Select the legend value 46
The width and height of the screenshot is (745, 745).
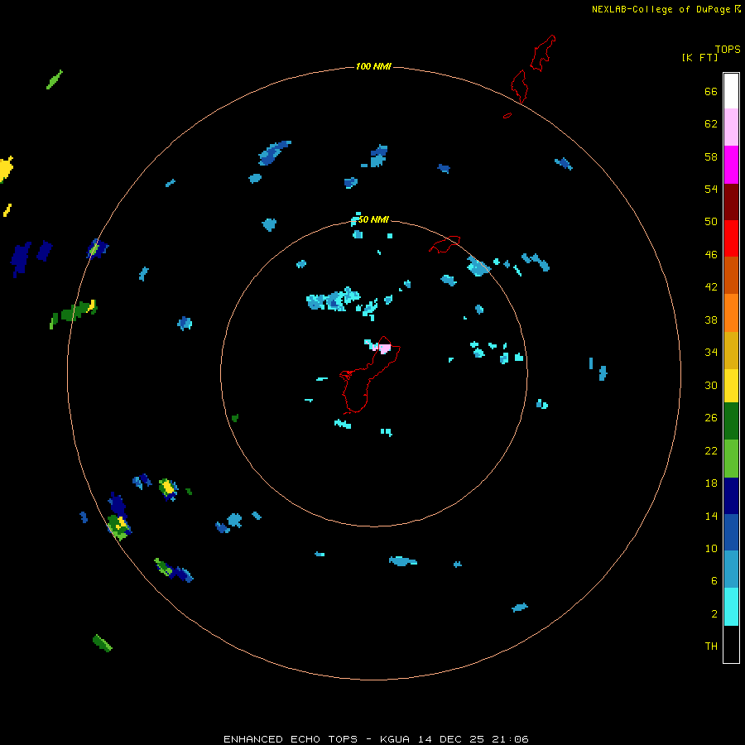point(711,255)
